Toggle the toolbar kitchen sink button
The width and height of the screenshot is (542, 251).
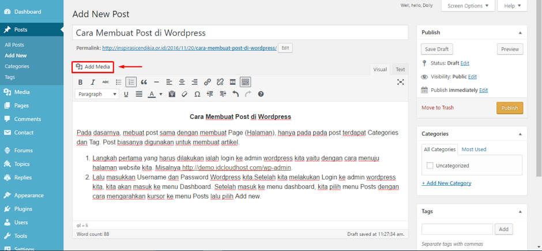(x=246, y=83)
